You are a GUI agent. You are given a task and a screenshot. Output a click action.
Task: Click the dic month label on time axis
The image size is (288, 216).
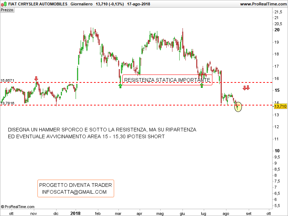[x=56, y=213]
